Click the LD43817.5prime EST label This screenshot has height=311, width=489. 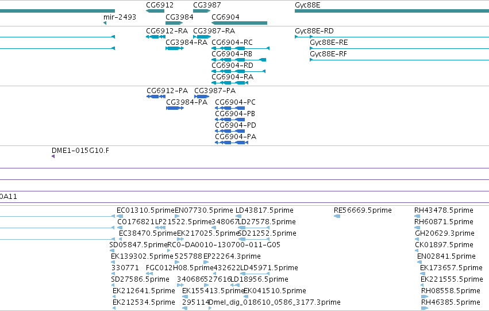264,210
